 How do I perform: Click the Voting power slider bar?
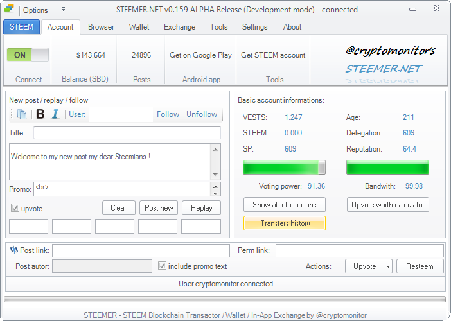pyautogui.click(x=284, y=168)
